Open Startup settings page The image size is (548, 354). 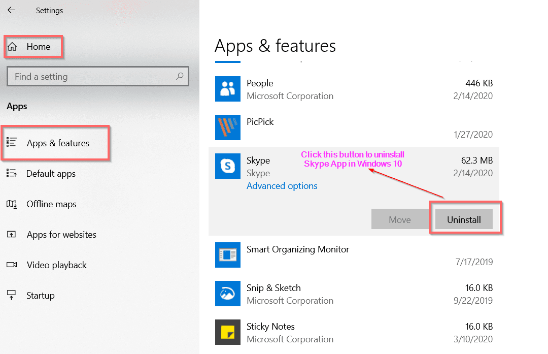pyautogui.click(x=40, y=296)
